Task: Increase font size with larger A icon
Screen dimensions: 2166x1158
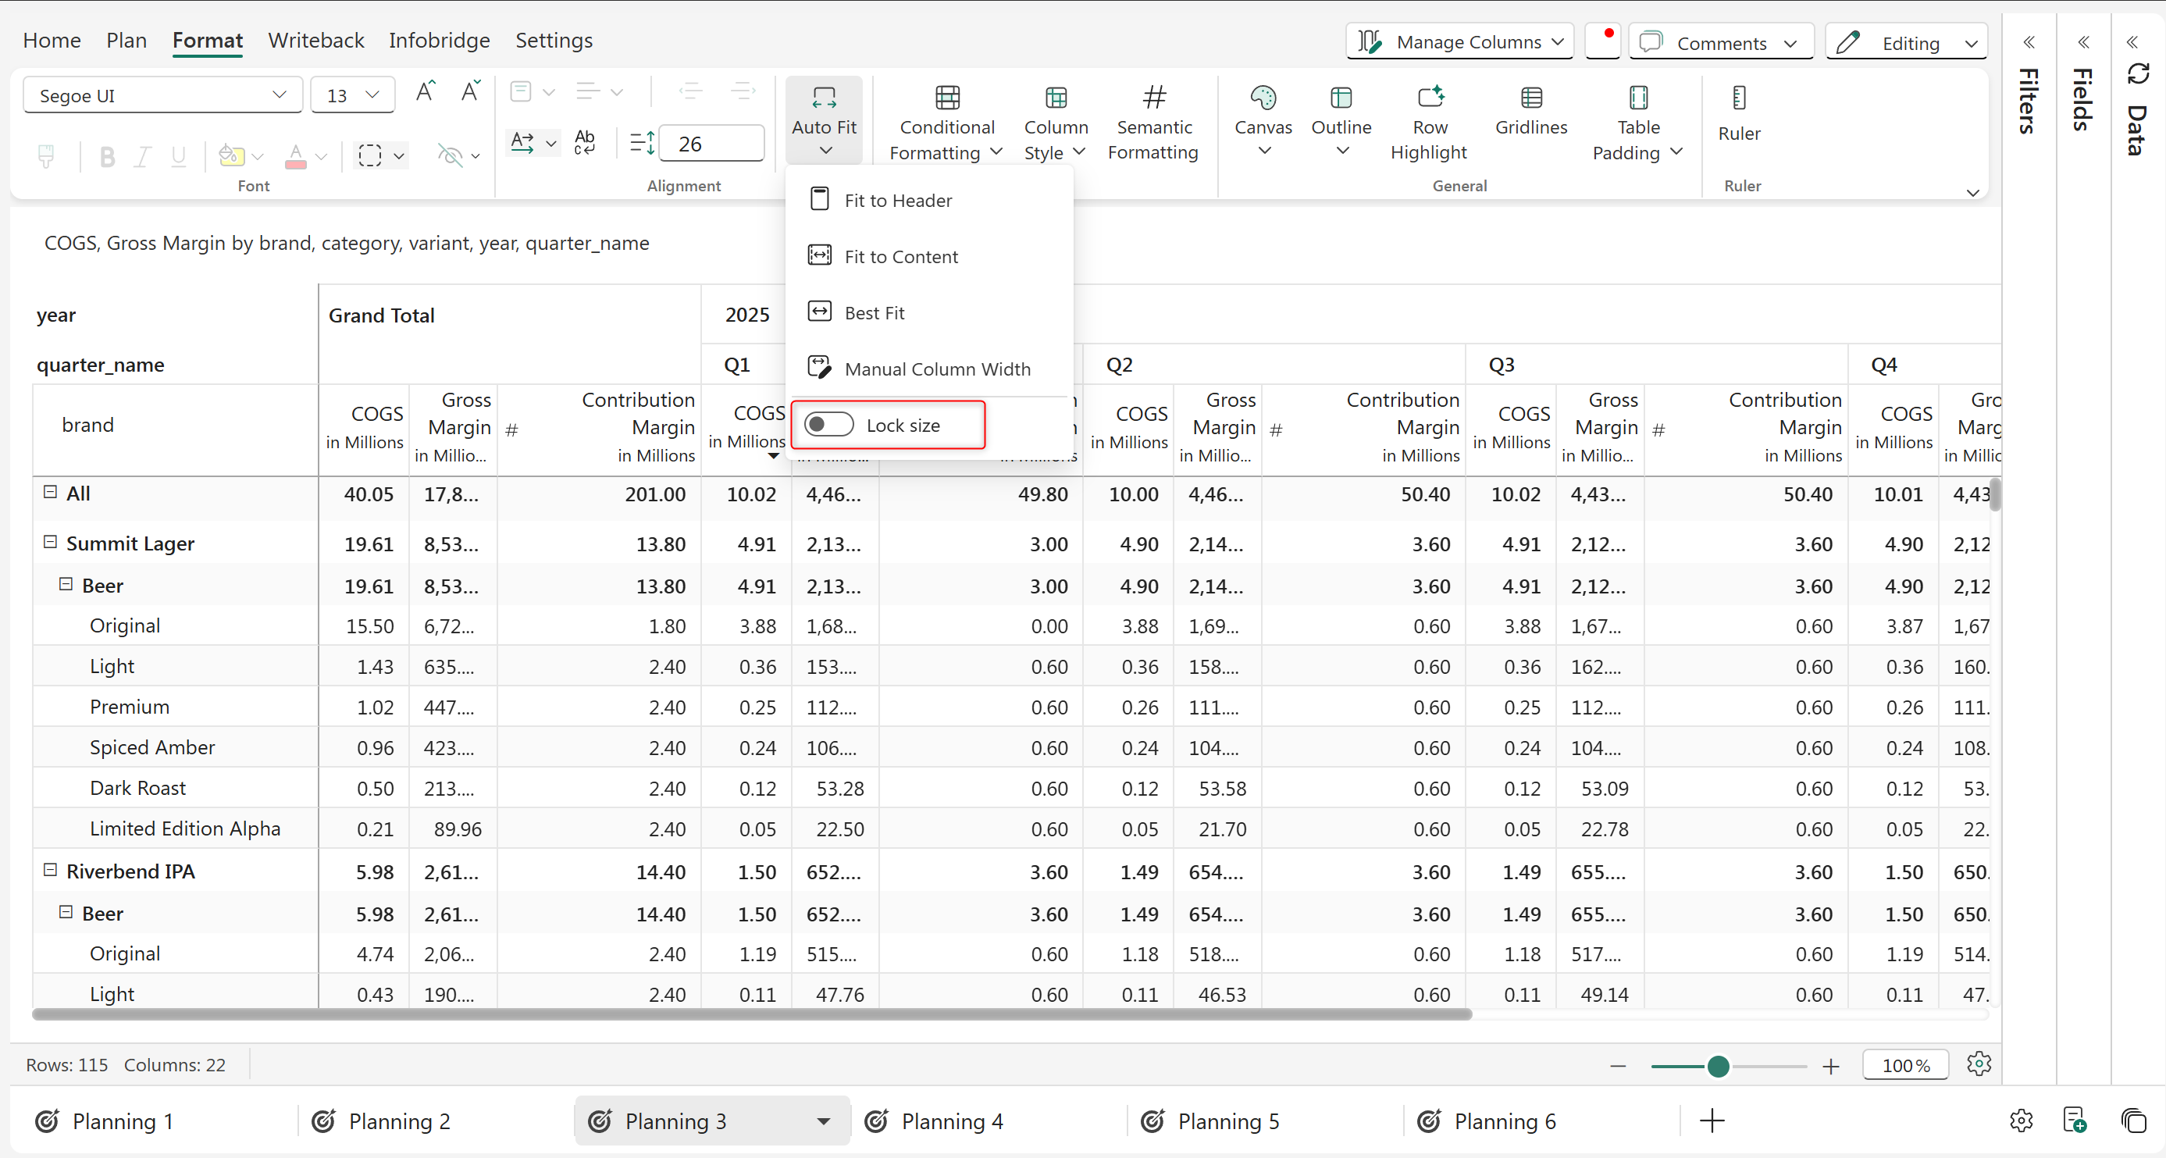Action: [x=425, y=92]
